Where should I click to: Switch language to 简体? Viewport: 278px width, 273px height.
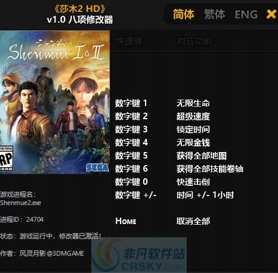[183, 14]
